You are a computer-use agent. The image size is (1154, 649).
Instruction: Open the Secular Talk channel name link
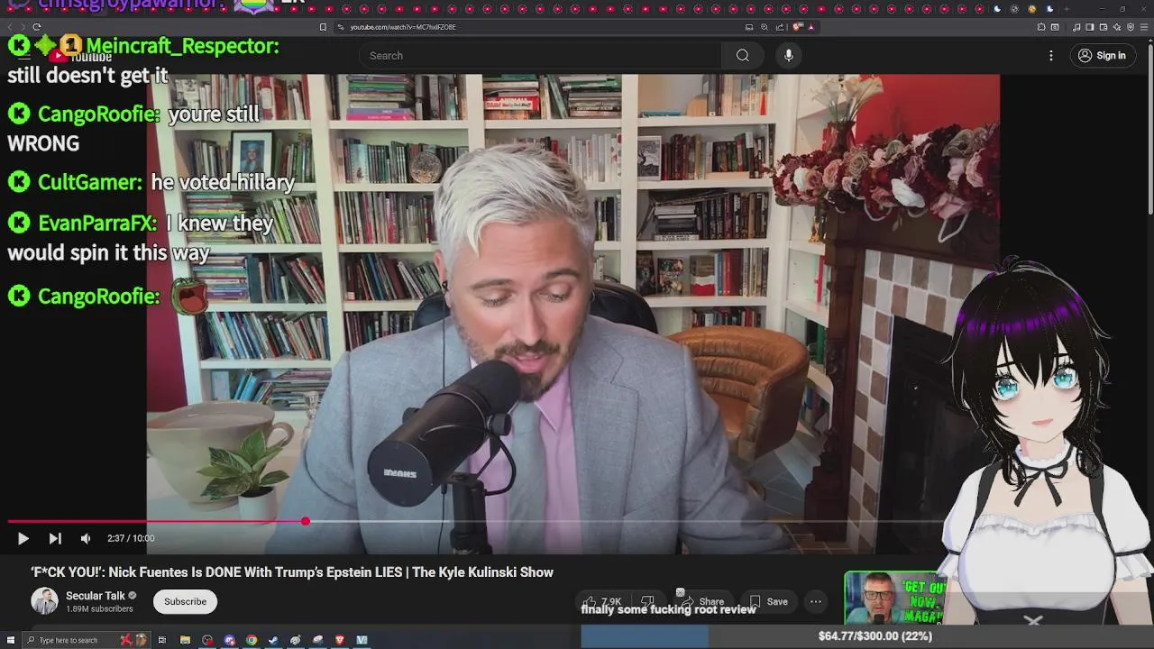tap(96, 596)
